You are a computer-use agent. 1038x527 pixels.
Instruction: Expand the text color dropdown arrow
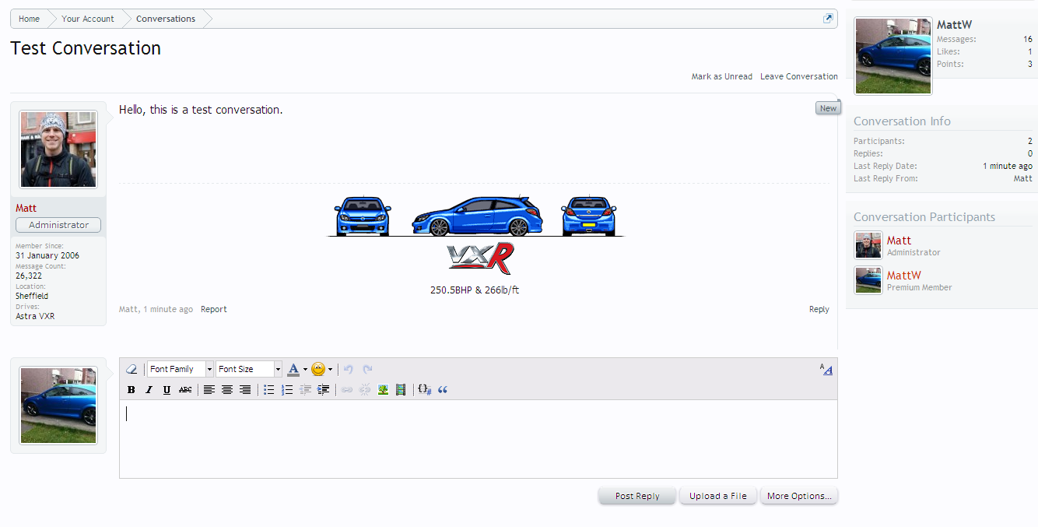(x=305, y=369)
